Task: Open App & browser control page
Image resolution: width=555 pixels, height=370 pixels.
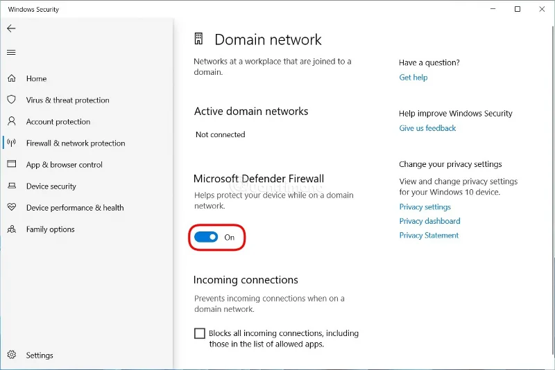Action: click(64, 165)
